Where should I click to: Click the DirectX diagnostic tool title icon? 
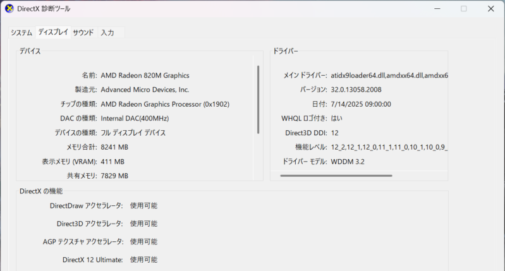[9, 9]
